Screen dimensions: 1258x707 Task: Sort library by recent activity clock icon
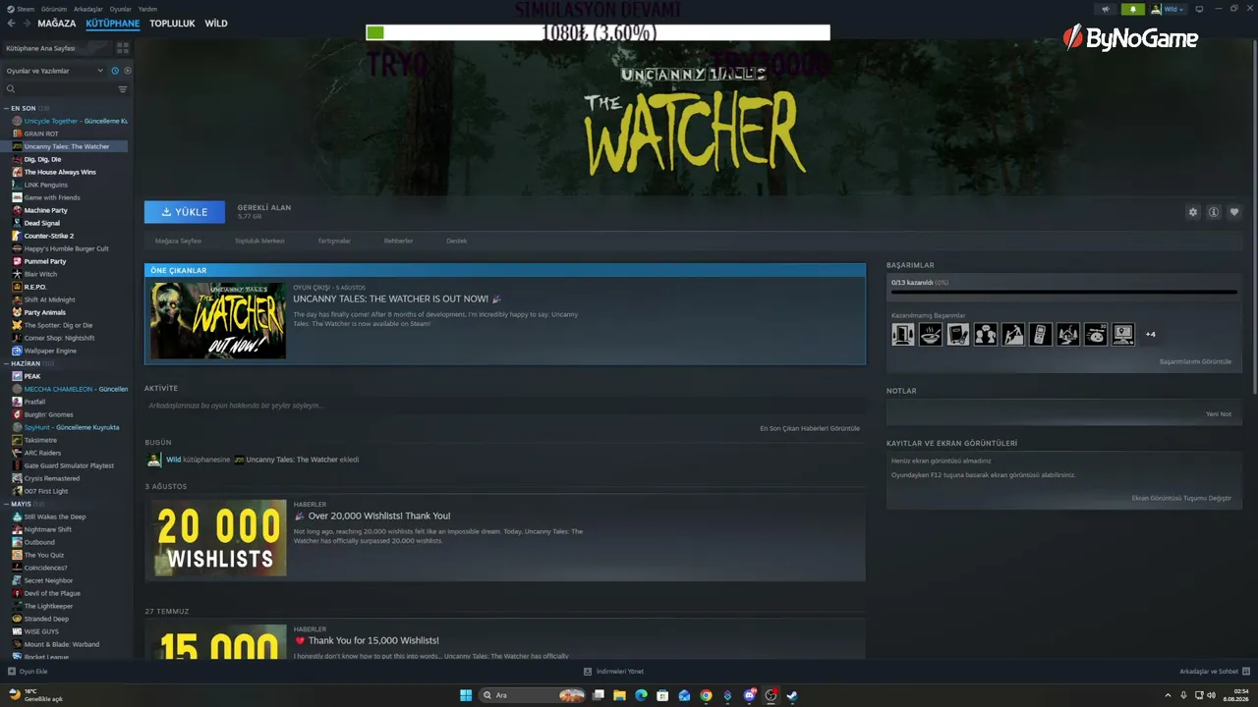click(115, 71)
